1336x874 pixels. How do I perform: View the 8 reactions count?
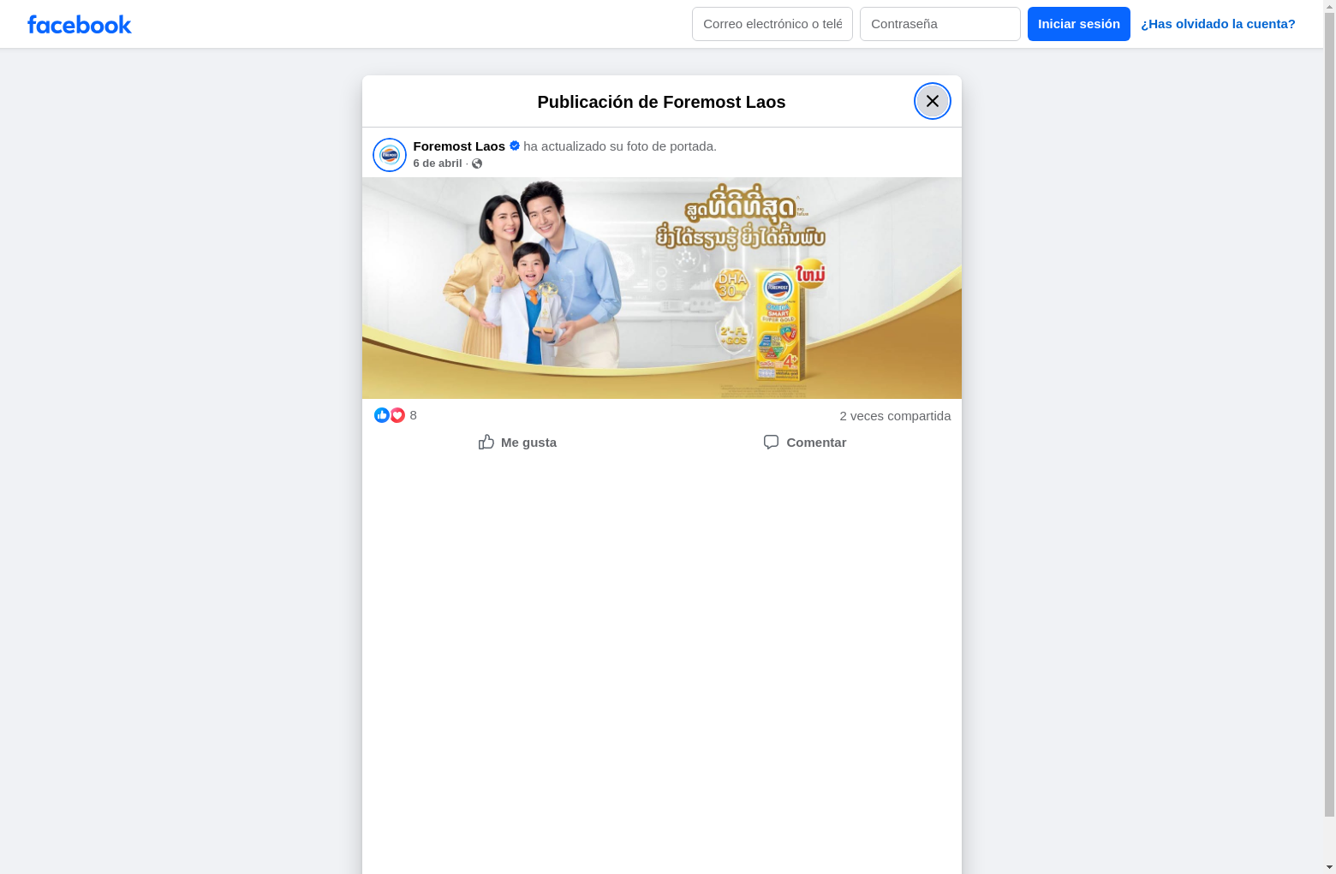point(414,415)
